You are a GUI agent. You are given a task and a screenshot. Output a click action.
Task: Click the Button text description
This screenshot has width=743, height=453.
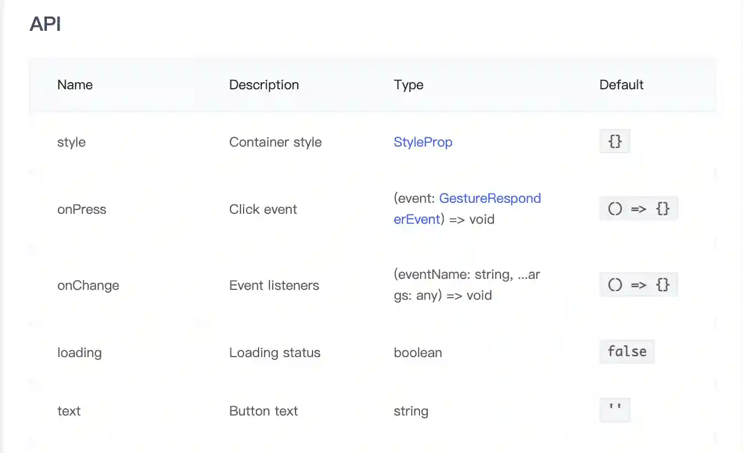pos(263,411)
